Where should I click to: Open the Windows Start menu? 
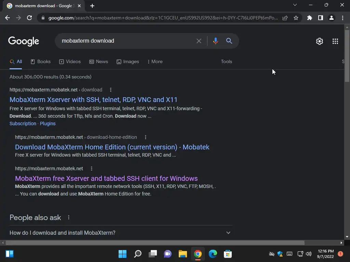pyautogui.click(x=122, y=254)
